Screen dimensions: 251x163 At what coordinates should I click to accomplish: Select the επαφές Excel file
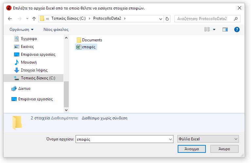click(86, 47)
